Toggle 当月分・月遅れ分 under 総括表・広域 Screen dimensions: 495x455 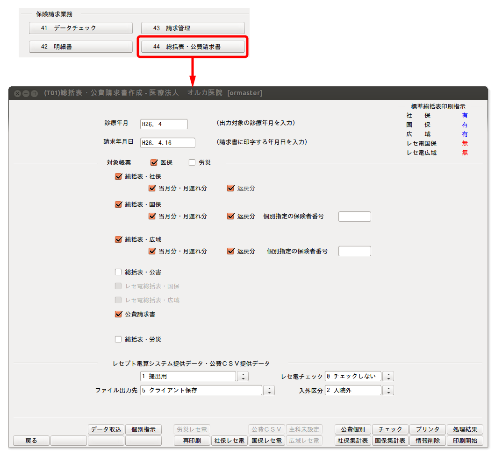[152, 251]
